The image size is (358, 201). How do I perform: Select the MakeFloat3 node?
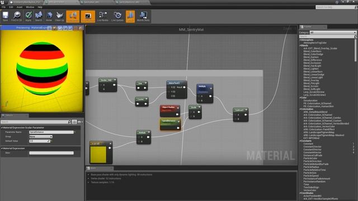point(177,89)
